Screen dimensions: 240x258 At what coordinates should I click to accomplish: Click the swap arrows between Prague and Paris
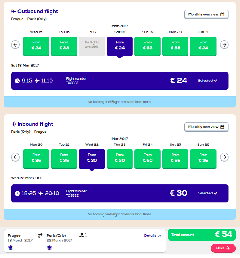click(40, 236)
